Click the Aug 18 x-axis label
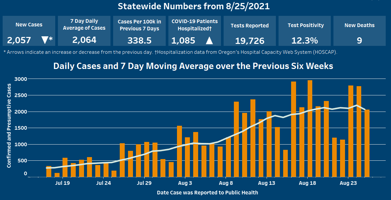Screen dimensions: 391x200 307,183
